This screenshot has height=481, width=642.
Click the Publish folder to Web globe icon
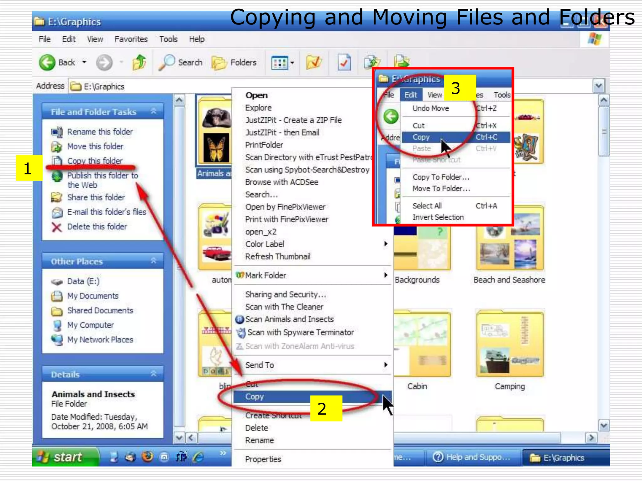[x=57, y=176]
